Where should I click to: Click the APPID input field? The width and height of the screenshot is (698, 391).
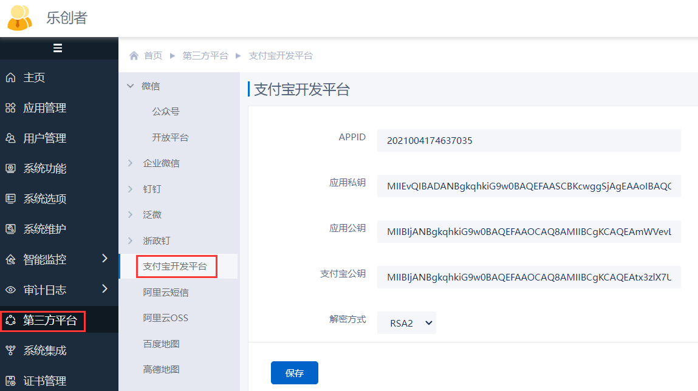pyautogui.click(x=529, y=141)
